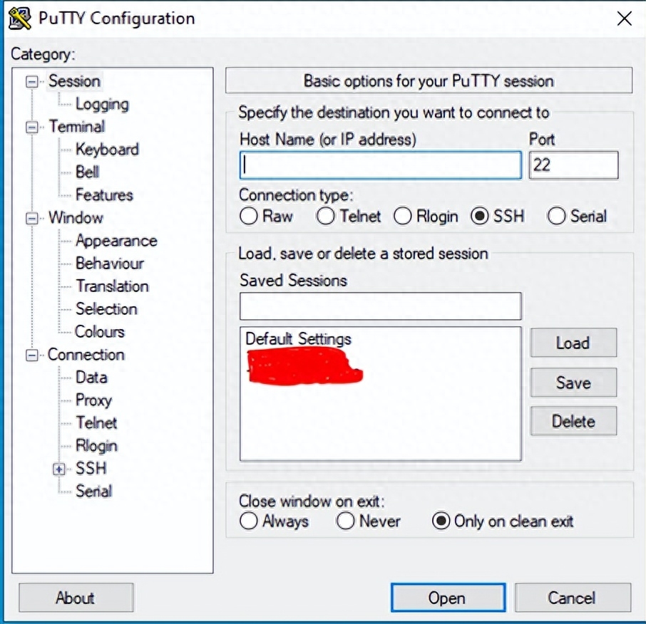
Task: Open the Logging category
Action: click(102, 104)
